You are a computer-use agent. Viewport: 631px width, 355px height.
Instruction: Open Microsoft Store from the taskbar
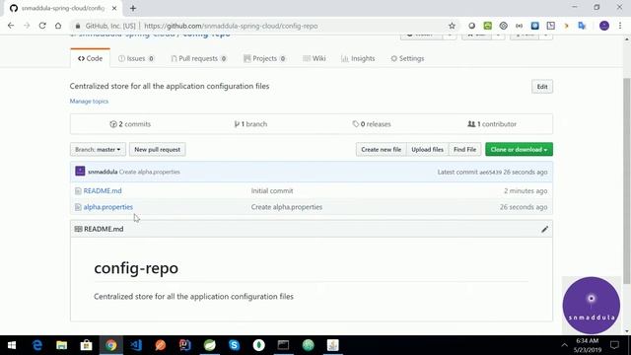pos(86,345)
